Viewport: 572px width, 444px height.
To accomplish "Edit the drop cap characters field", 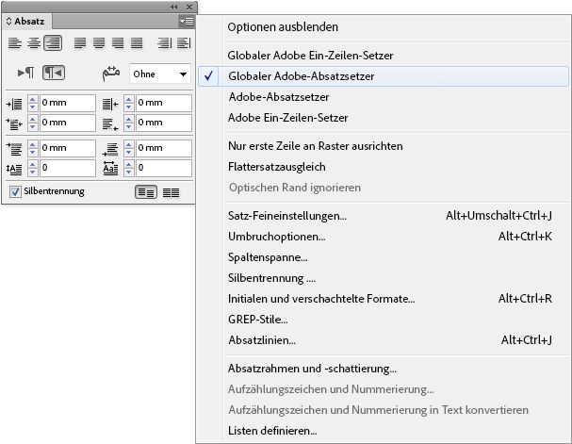I will [164, 168].
